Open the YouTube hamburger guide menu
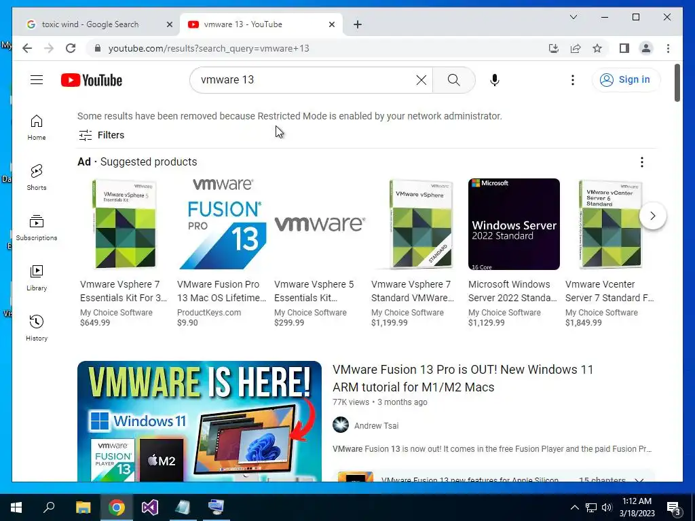The width and height of the screenshot is (695, 521). [x=37, y=80]
